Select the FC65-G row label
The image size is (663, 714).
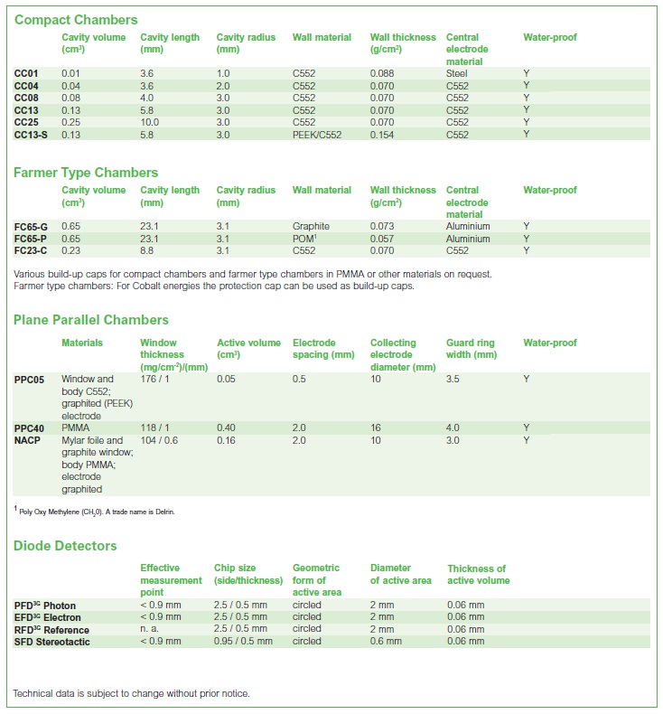pyautogui.click(x=31, y=226)
